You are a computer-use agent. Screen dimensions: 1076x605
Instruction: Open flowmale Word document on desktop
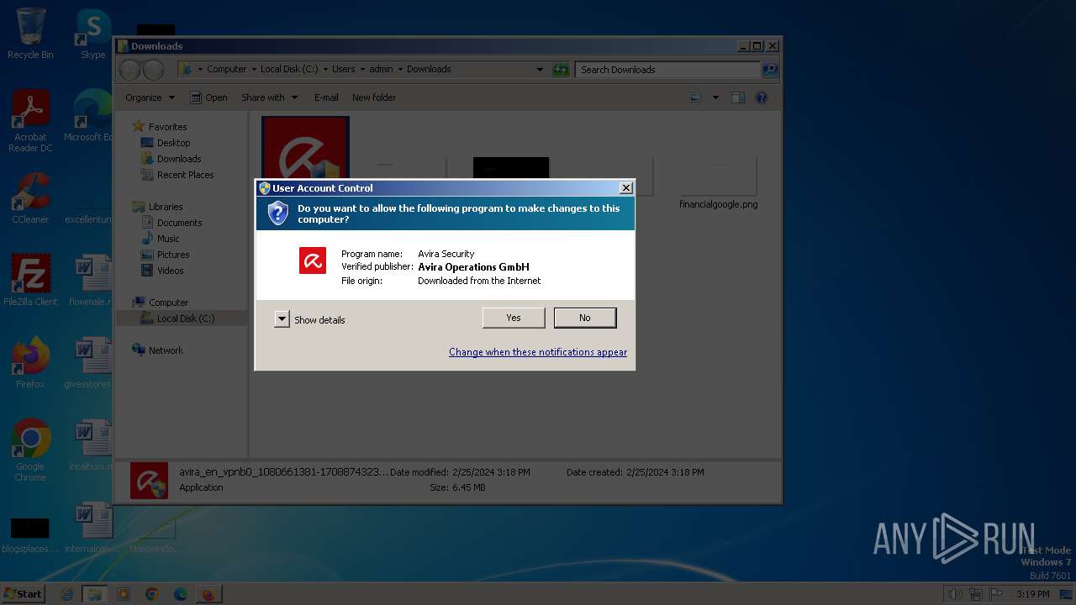point(91,280)
